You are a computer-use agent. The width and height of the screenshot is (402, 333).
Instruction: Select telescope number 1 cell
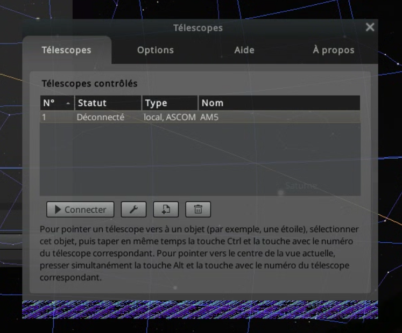[x=44, y=117]
